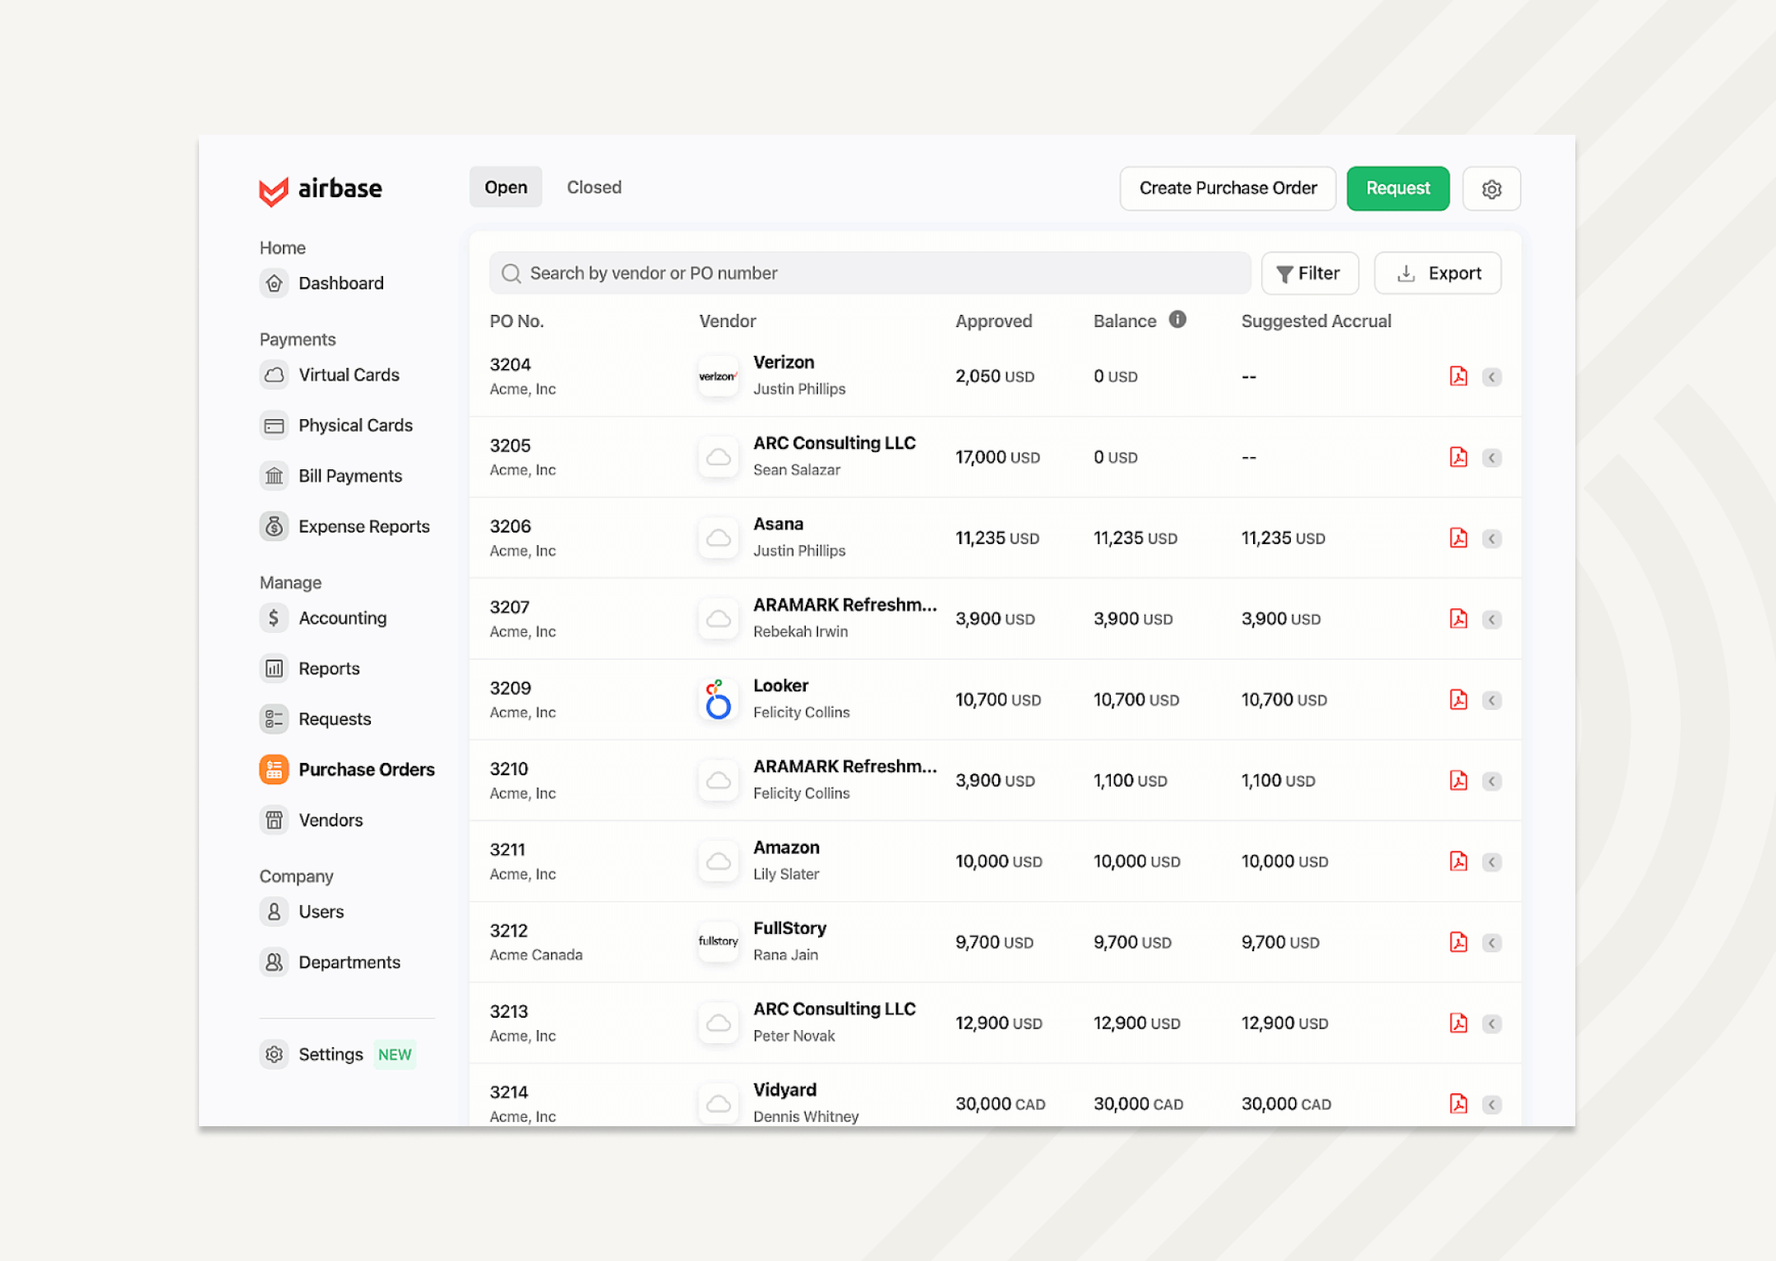
Task: Click the Airbase logo
Action: [x=320, y=190]
